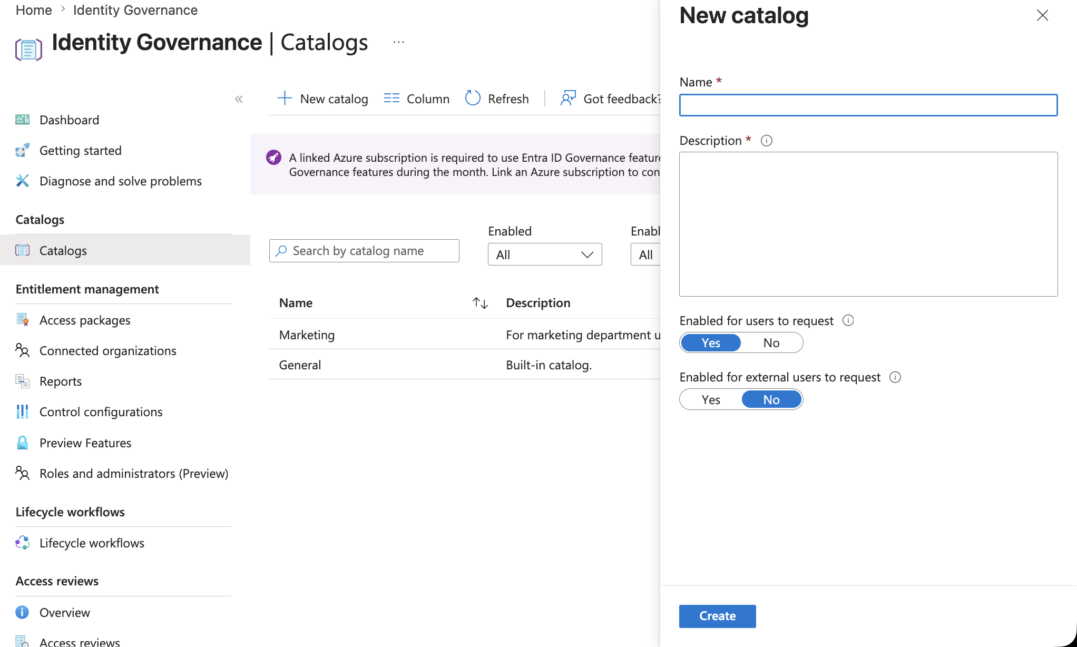Click the plus icon for New catalog
The height and width of the screenshot is (647, 1077).
click(285, 99)
